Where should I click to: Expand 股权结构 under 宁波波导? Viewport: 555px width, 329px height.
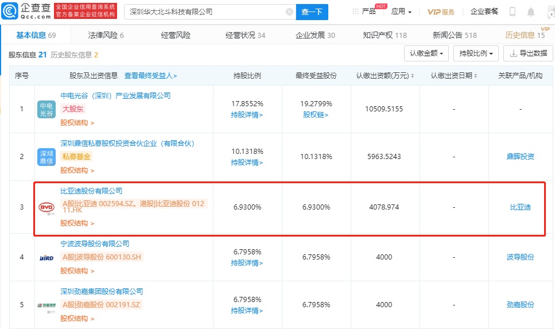click(x=77, y=271)
